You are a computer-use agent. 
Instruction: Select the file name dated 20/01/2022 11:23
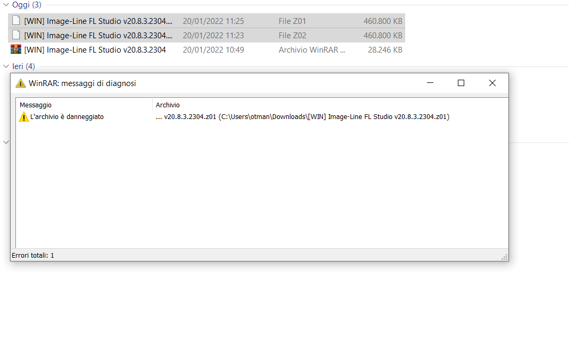pos(98,36)
